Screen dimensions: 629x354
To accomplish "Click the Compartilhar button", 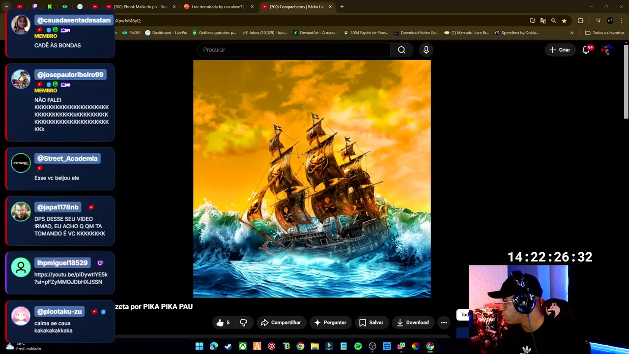I will point(281,323).
